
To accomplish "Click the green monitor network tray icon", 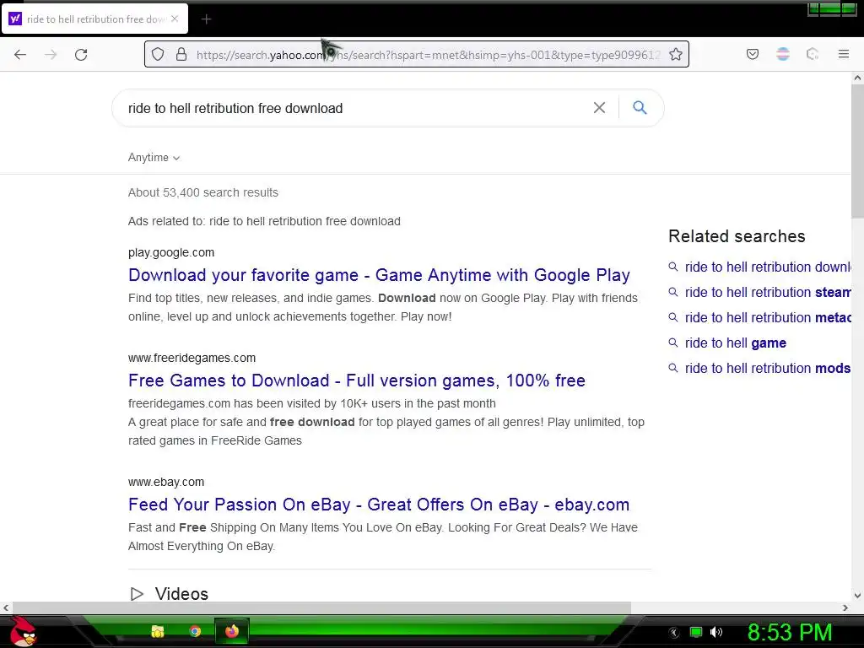I will 696,632.
